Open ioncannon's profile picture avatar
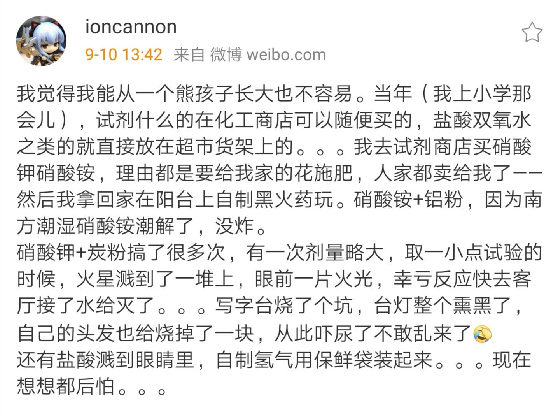The width and height of the screenshot is (560, 418). click(x=41, y=40)
